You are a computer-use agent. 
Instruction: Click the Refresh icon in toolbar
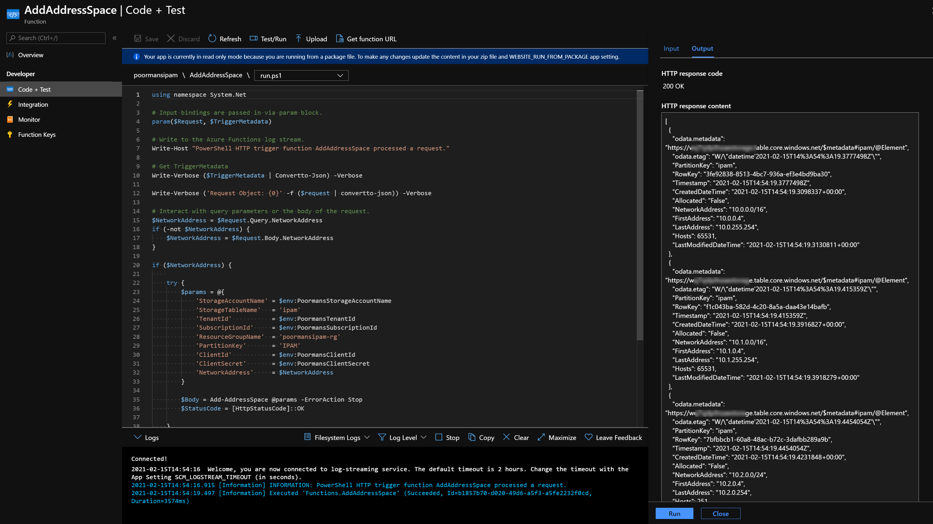pos(212,38)
